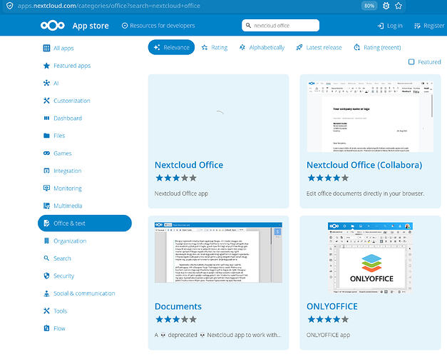The image size is (447, 357).
Task: Open Nextcloud Office (Collabora) app title
Action: click(364, 165)
